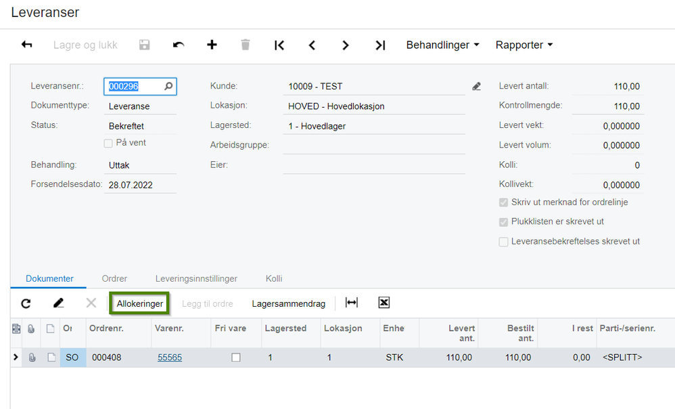Toggle Plukklisten er skrevet ut checkbox
The image size is (675, 409).
[x=503, y=222]
